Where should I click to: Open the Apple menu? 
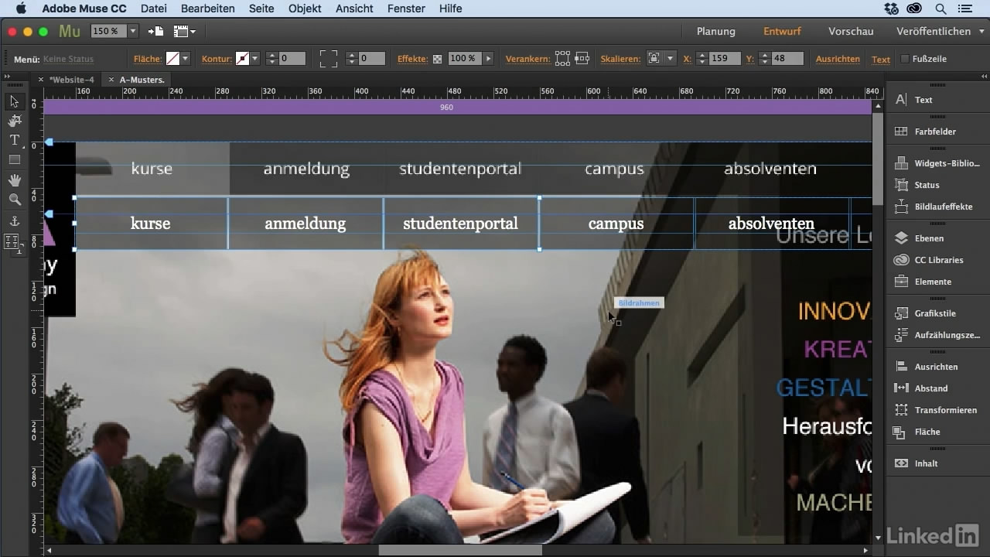coord(20,9)
